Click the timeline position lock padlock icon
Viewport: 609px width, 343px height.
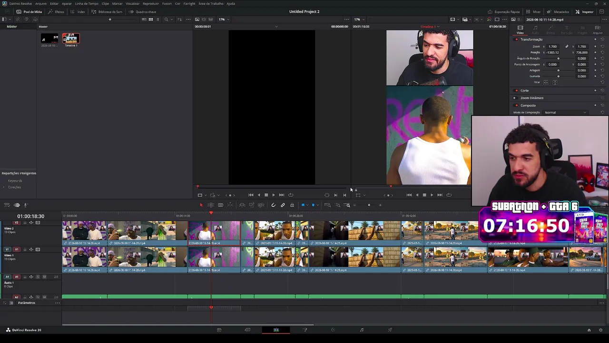pos(292,205)
